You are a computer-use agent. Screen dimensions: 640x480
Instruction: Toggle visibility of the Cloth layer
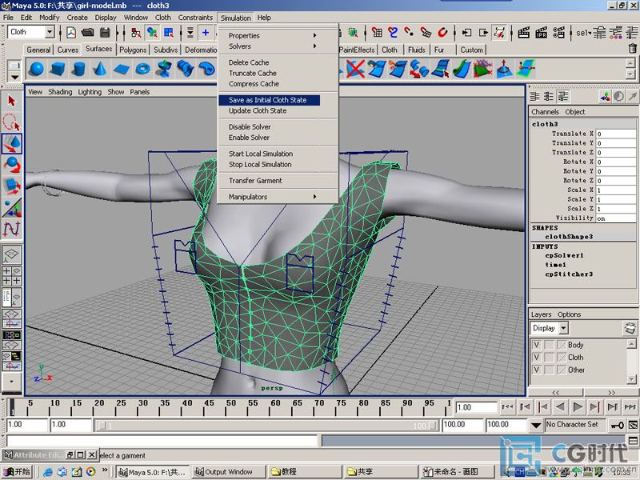pos(536,358)
